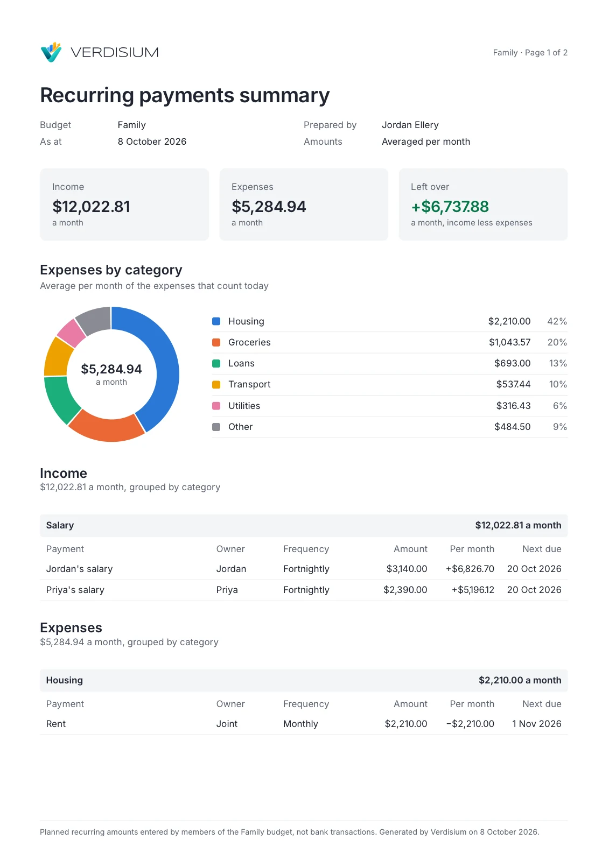Click the gray Other legend swatch
Viewport: 609px width, 861px height.
click(x=216, y=427)
